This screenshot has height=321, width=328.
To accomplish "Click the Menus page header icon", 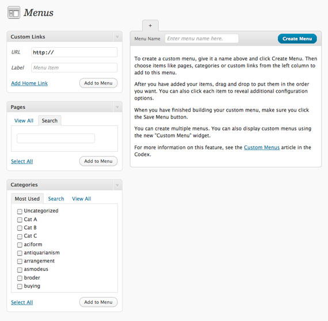I will 14,13.
